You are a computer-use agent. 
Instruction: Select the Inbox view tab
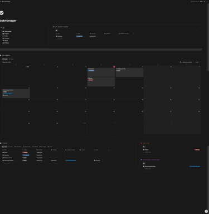[x=4, y=147]
